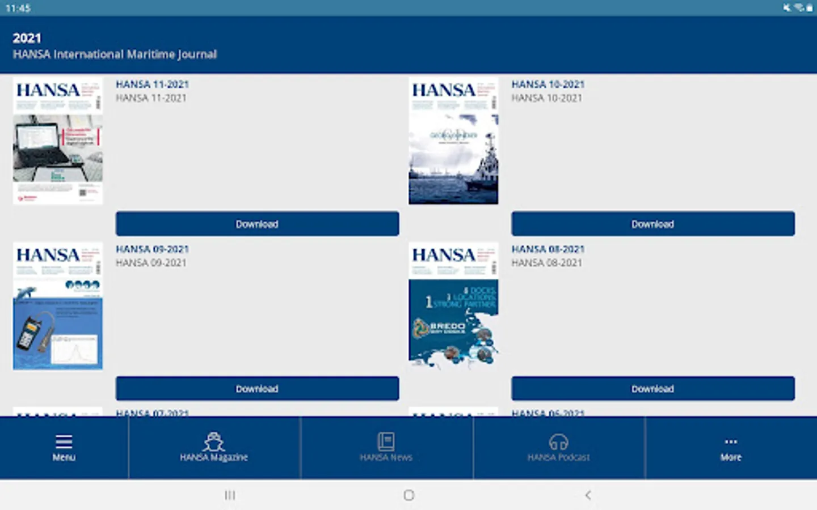Image resolution: width=817 pixels, height=510 pixels.
Task: Tap Android home button icon
Action: click(x=408, y=495)
